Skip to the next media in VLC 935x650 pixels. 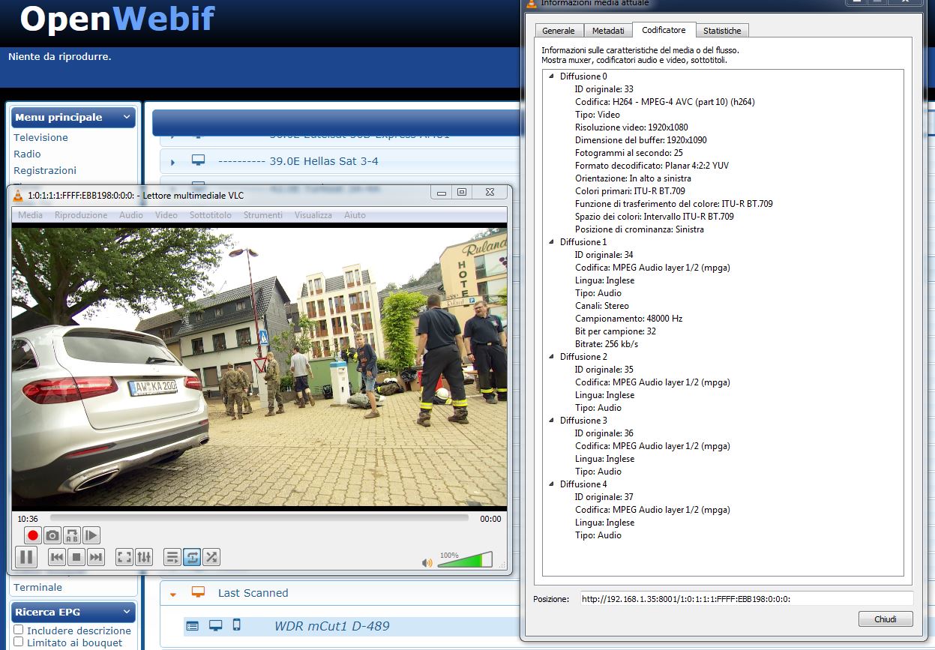(x=96, y=557)
